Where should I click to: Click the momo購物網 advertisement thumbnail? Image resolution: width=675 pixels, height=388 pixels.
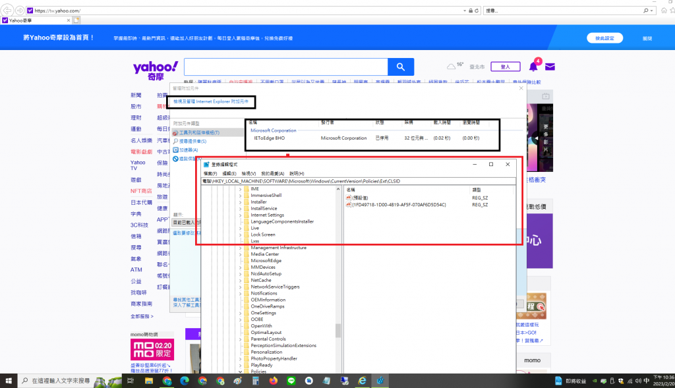[152, 349]
